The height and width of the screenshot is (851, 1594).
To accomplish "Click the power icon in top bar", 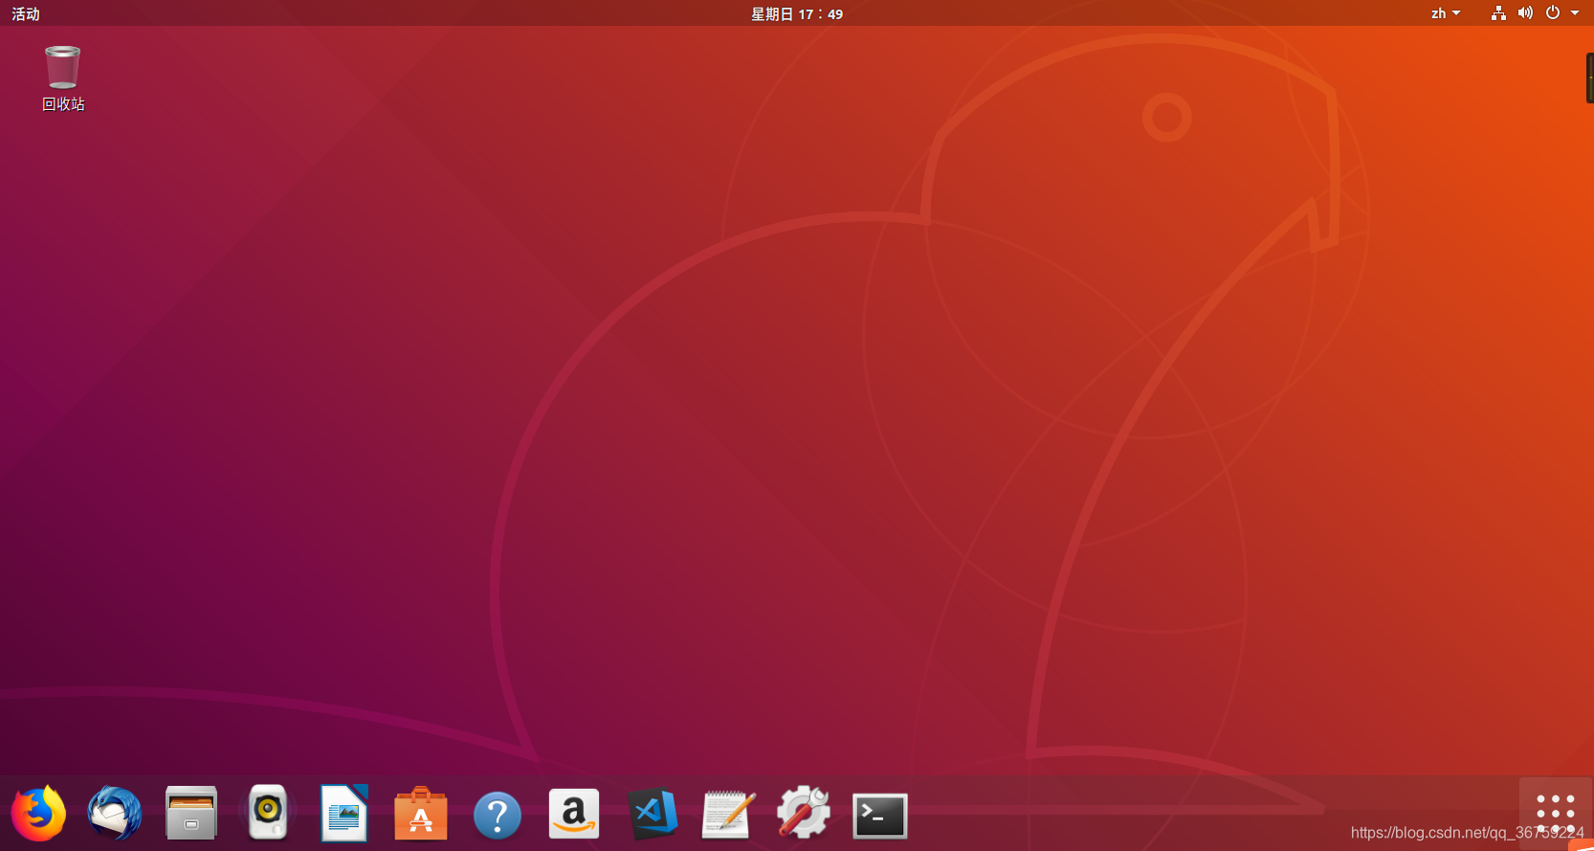I will [x=1553, y=13].
